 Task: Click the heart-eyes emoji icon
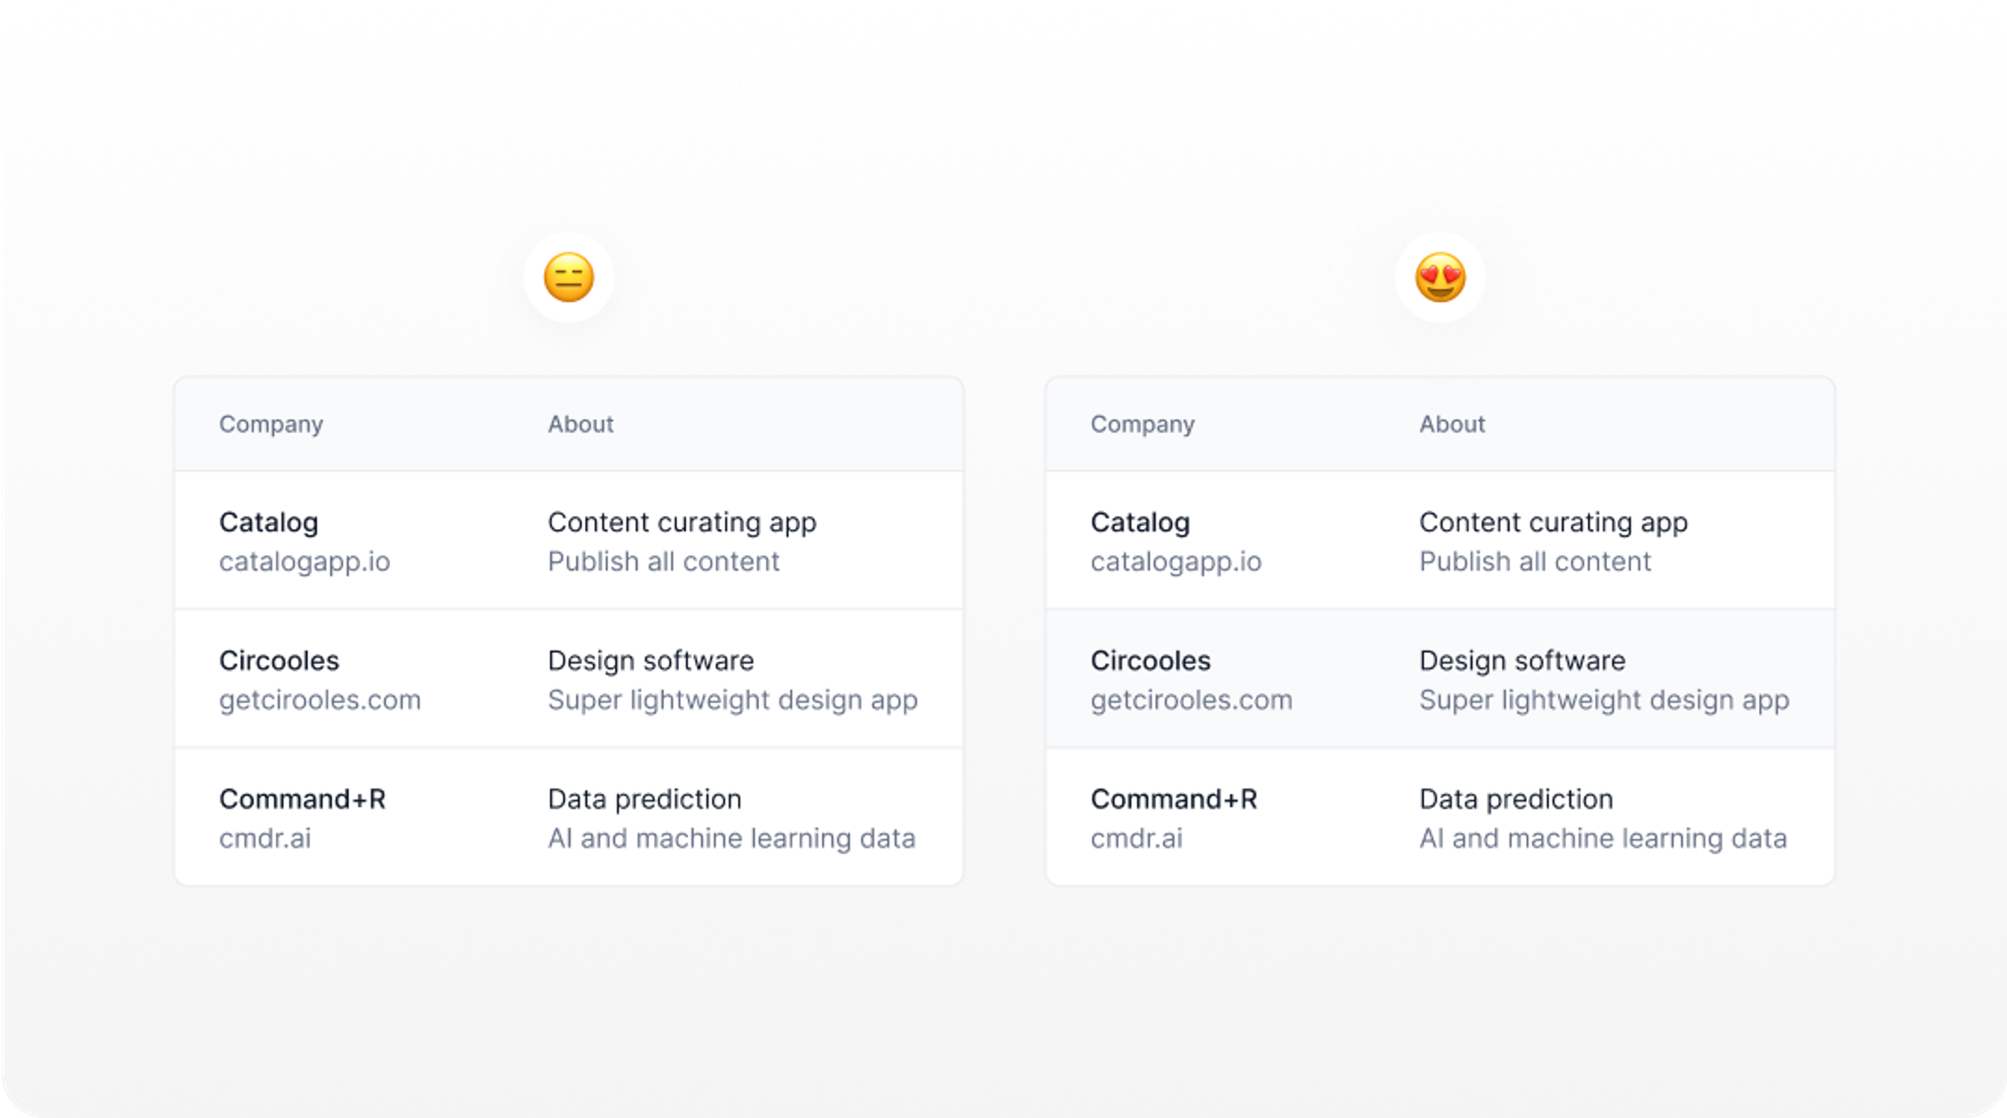tap(1440, 276)
